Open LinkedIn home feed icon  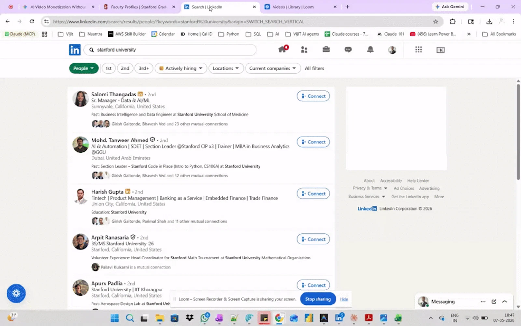tap(282, 50)
